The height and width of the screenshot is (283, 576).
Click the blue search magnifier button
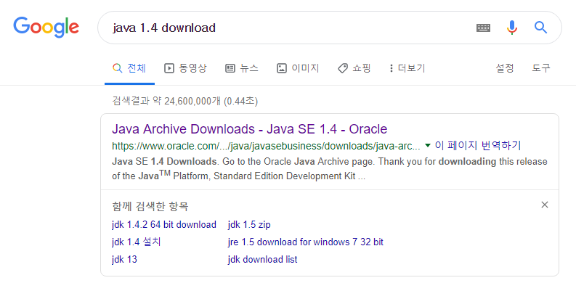click(540, 27)
